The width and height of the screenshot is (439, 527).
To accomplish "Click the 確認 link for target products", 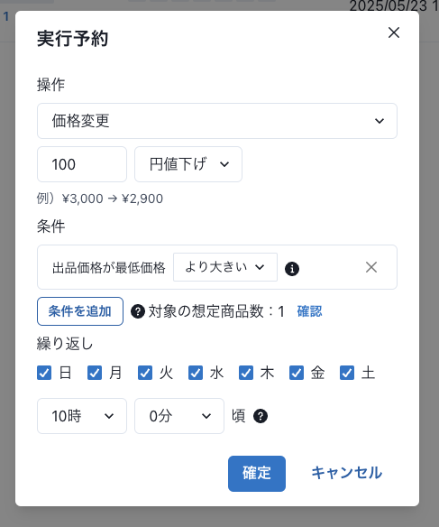I will click(x=309, y=311).
